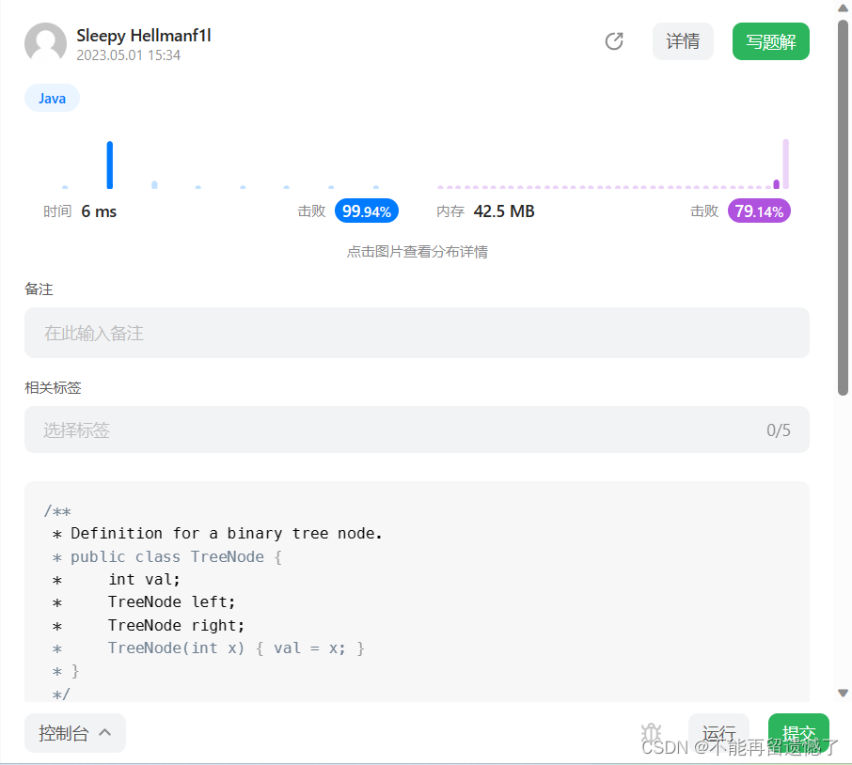Click the scrollbar down arrow
852x765 pixels.
[x=843, y=693]
